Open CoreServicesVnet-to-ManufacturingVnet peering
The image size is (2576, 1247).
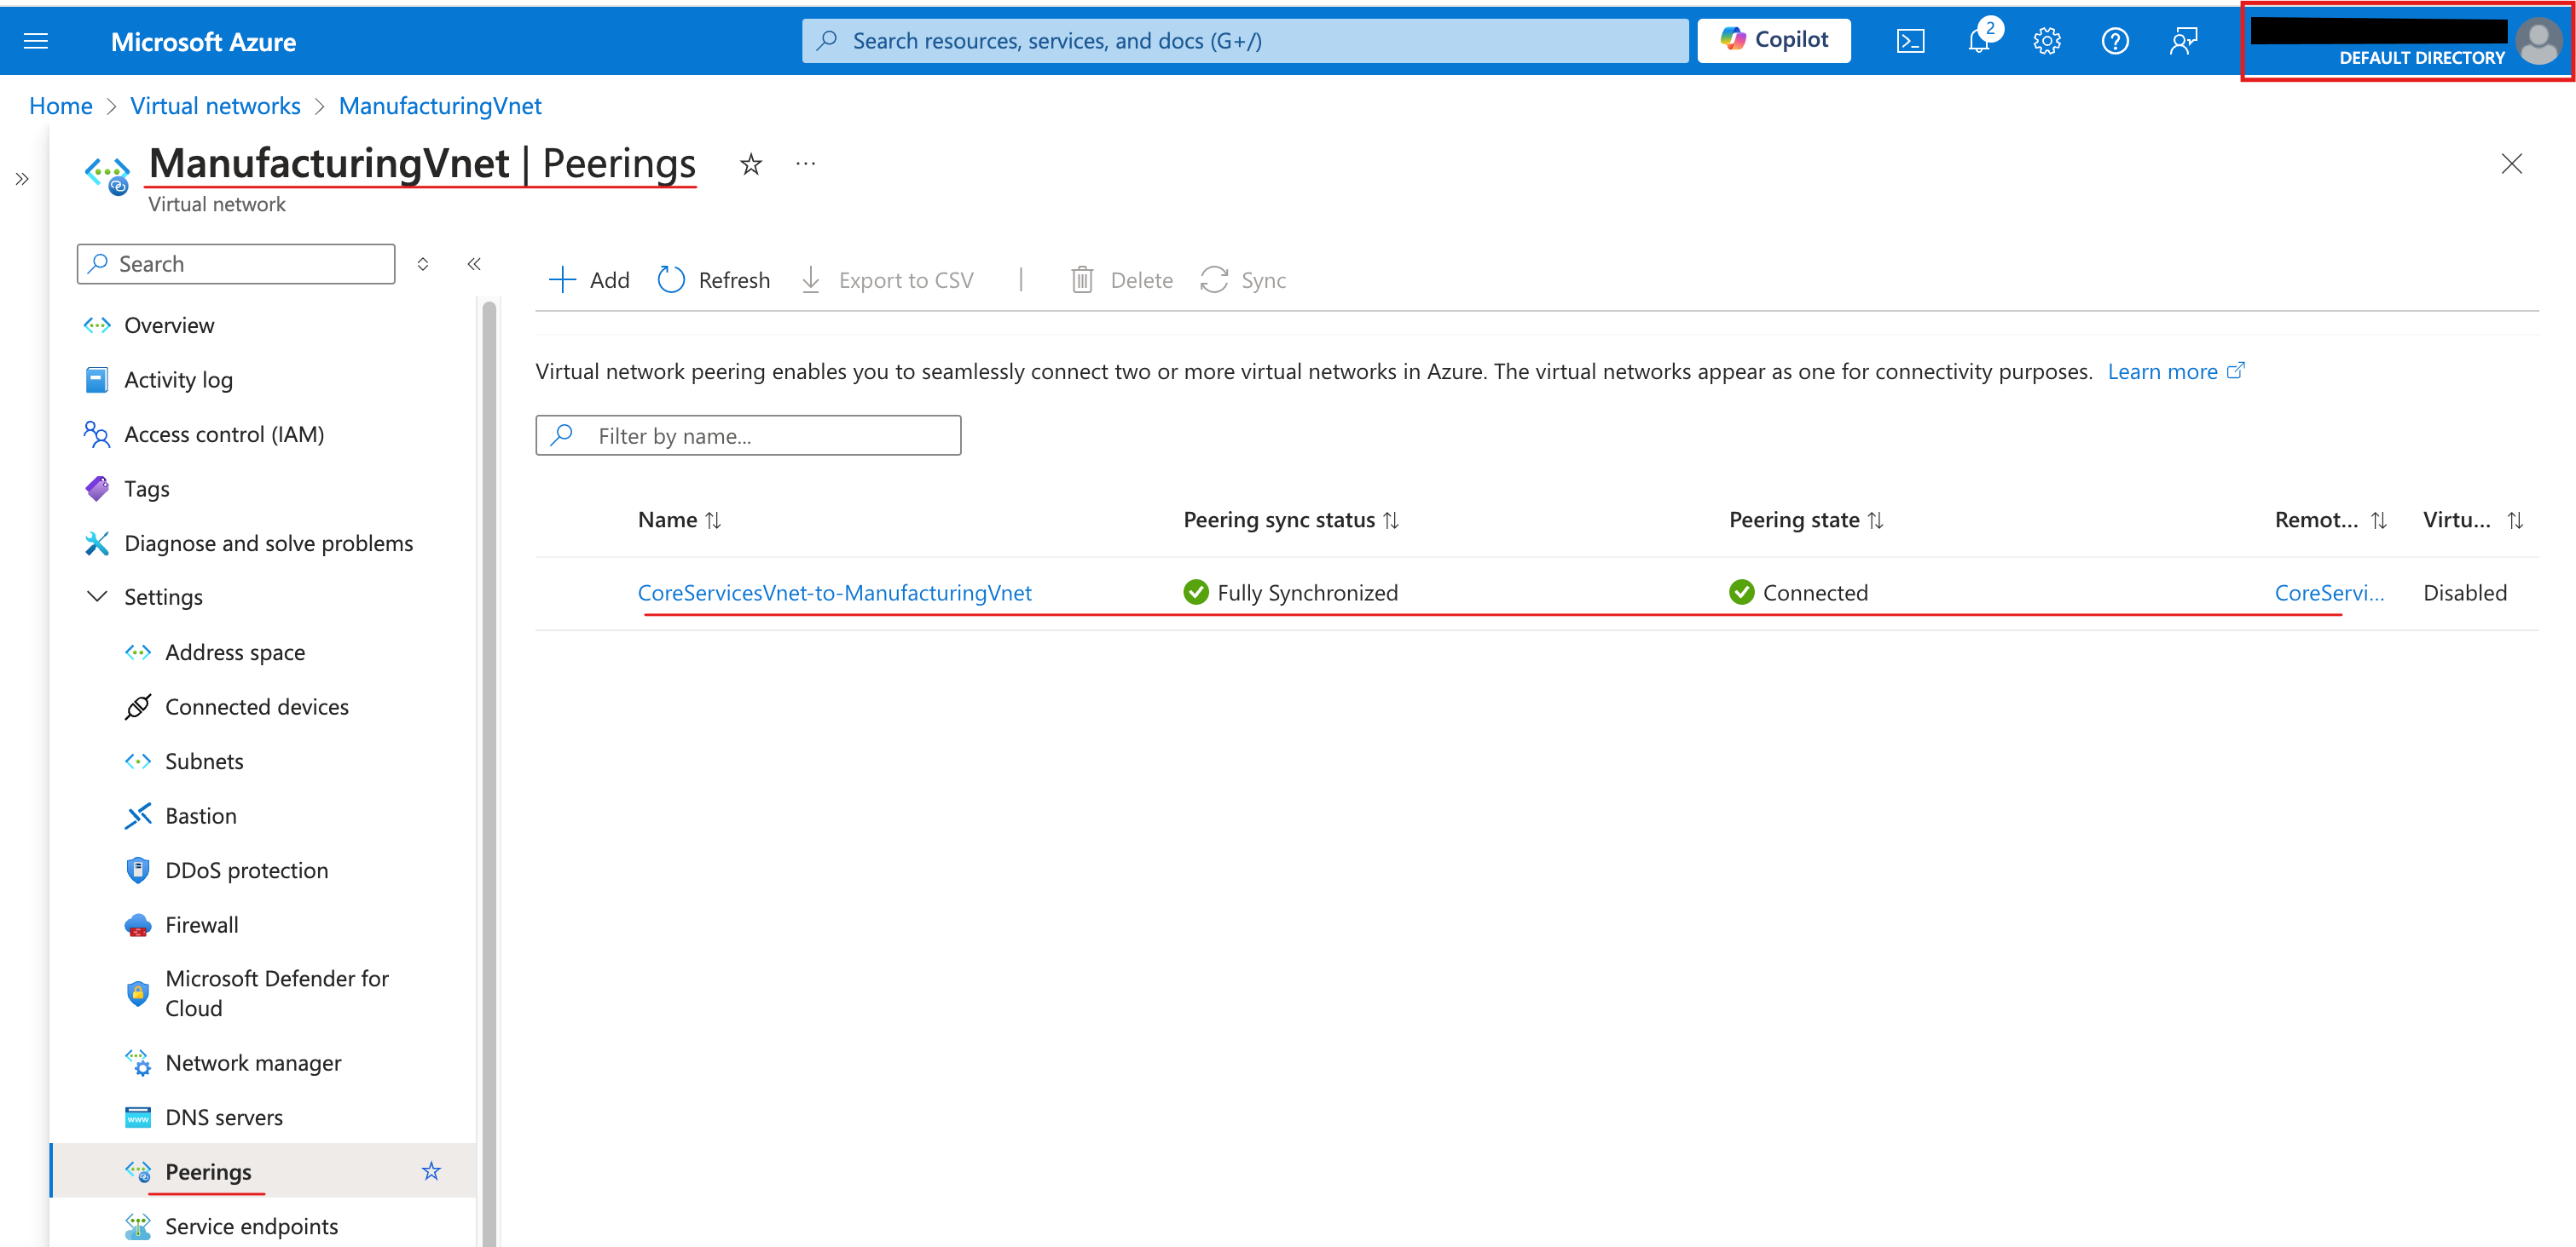click(x=835, y=593)
